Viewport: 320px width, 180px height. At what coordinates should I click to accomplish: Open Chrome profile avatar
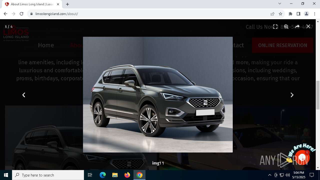(306, 14)
